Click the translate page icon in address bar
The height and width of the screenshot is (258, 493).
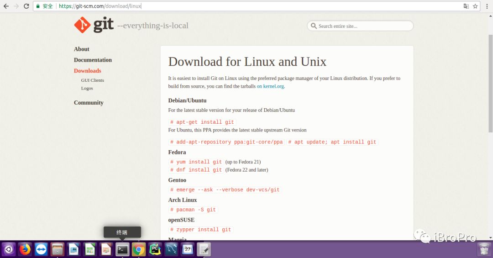pos(466,6)
